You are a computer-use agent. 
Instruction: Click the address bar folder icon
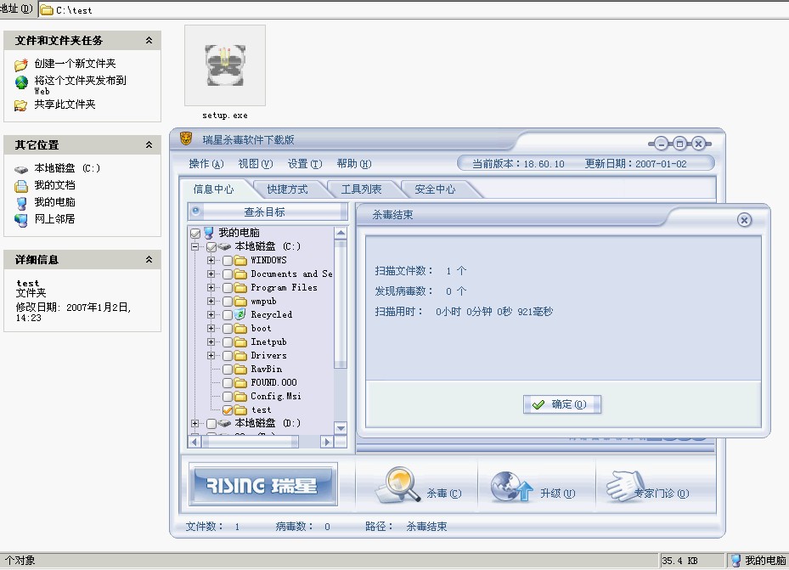tap(47, 10)
